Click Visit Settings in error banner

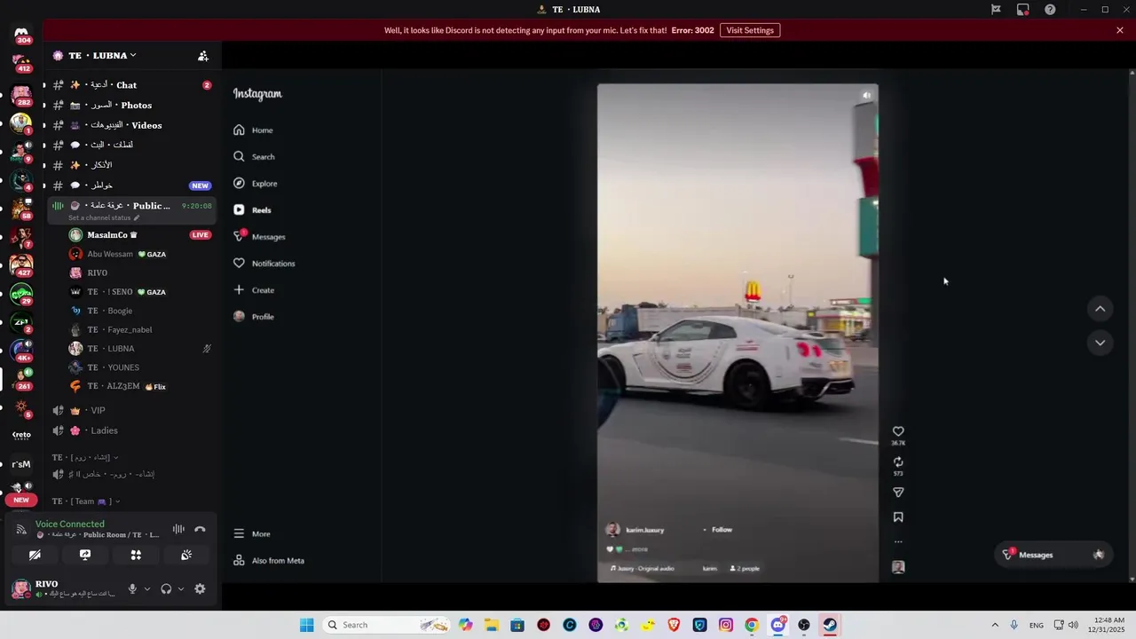(x=750, y=30)
